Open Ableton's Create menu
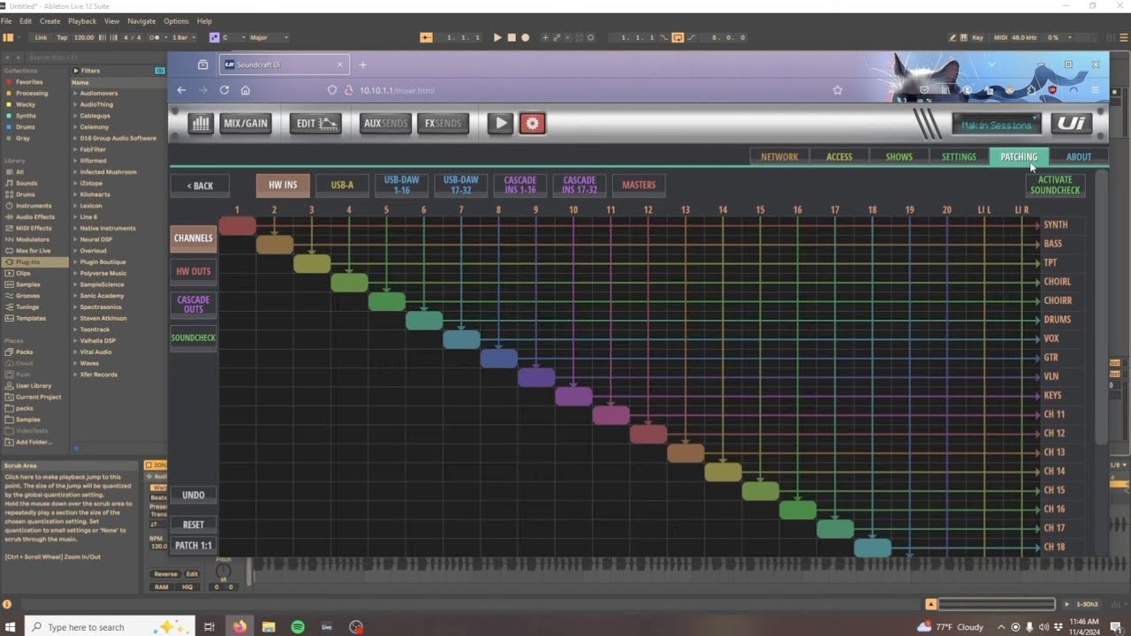 coord(50,20)
